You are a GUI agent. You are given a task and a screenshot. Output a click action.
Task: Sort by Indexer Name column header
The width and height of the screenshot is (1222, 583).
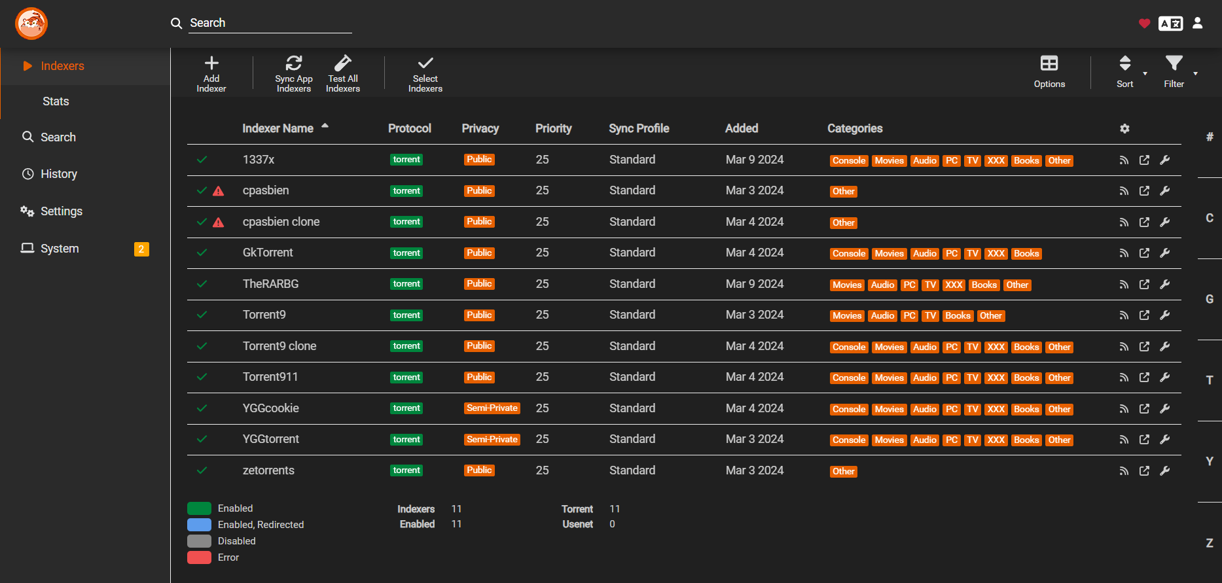278,129
